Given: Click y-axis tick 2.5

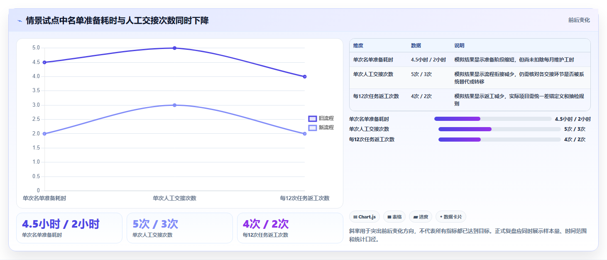Looking at the screenshot, I should click(x=36, y=119).
